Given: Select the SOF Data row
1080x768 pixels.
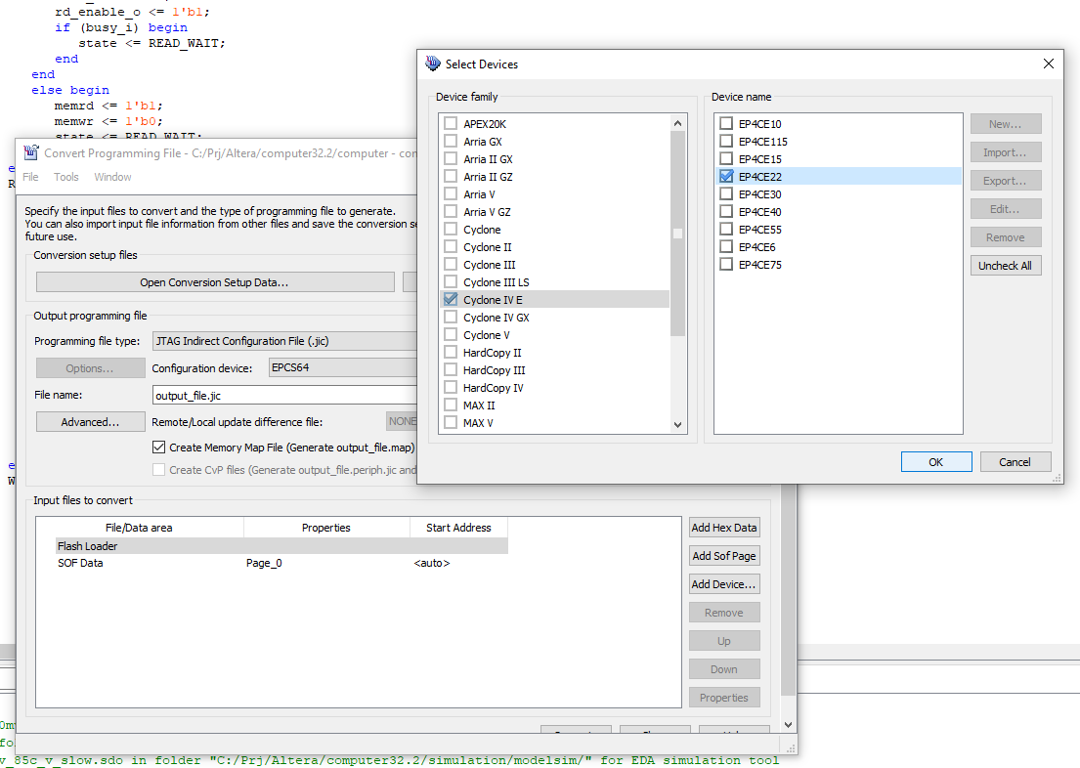Looking at the screenshot, I should 281,563.
